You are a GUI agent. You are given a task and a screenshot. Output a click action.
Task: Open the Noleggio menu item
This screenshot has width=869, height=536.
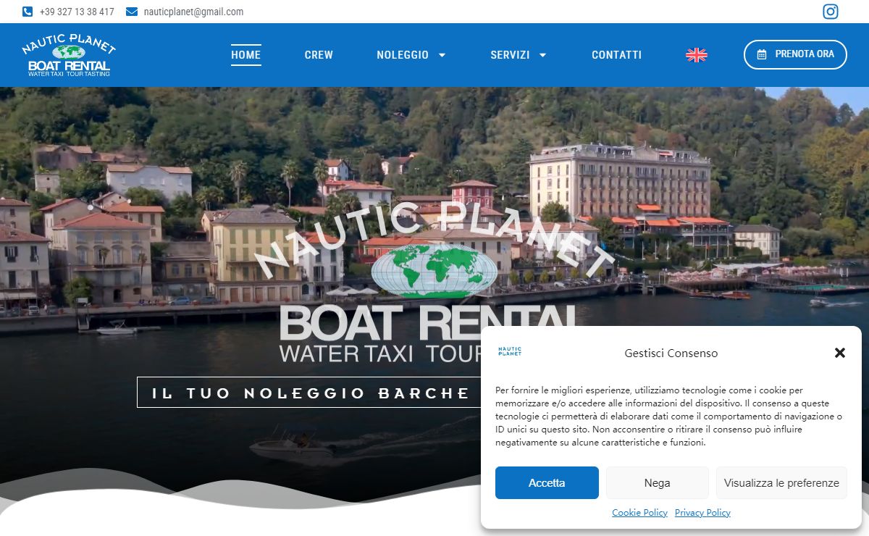click(403, 54)
